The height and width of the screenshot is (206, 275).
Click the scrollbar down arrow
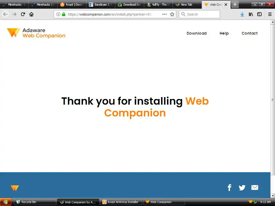pos(273,196)
